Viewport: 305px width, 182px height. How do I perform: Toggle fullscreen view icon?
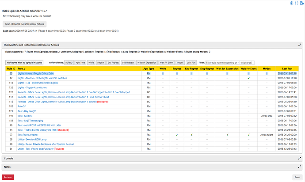[x=297, y=3]
